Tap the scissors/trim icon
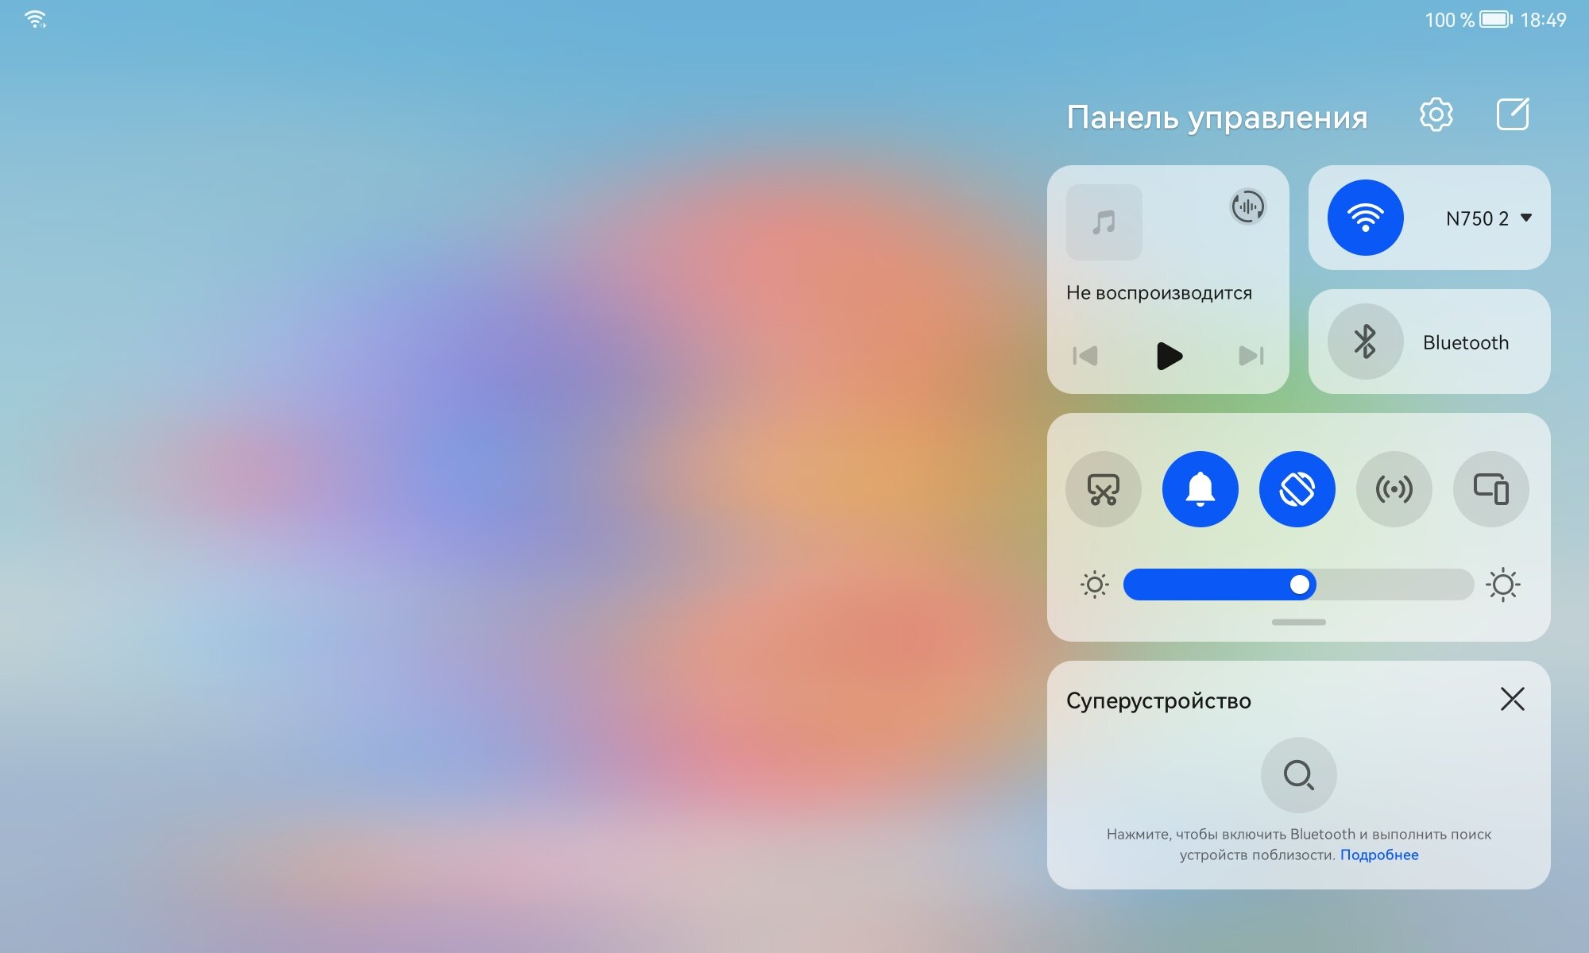Image resolution: width=1589 pixels, height=953 pixels. tap(1104, 488)
